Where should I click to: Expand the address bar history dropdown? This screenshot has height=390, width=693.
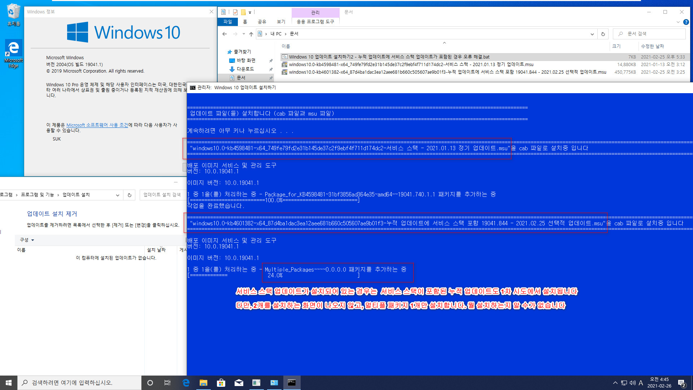point(592,34)
